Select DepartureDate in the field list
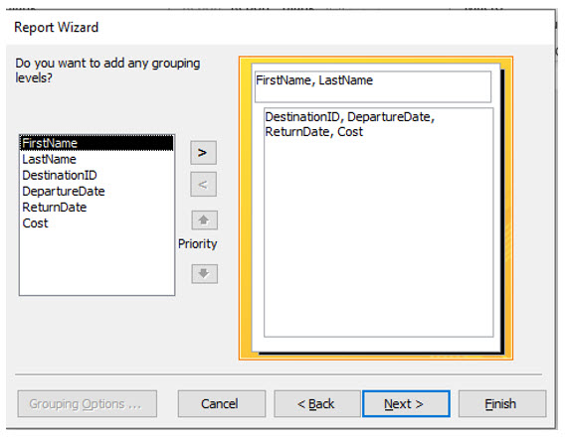The height and width of the screenshot is (437, 569). pyautogui.click(x=96, y=191)
